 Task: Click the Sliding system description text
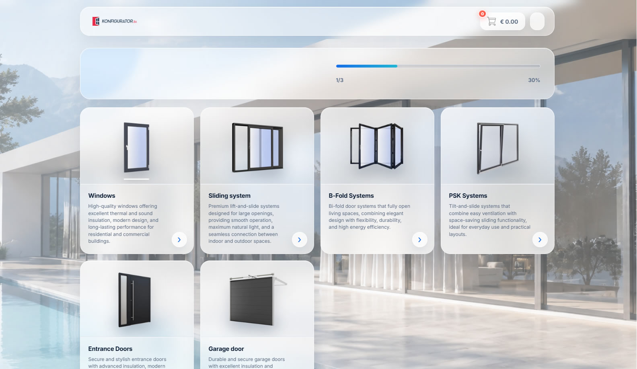coord(244,223)
